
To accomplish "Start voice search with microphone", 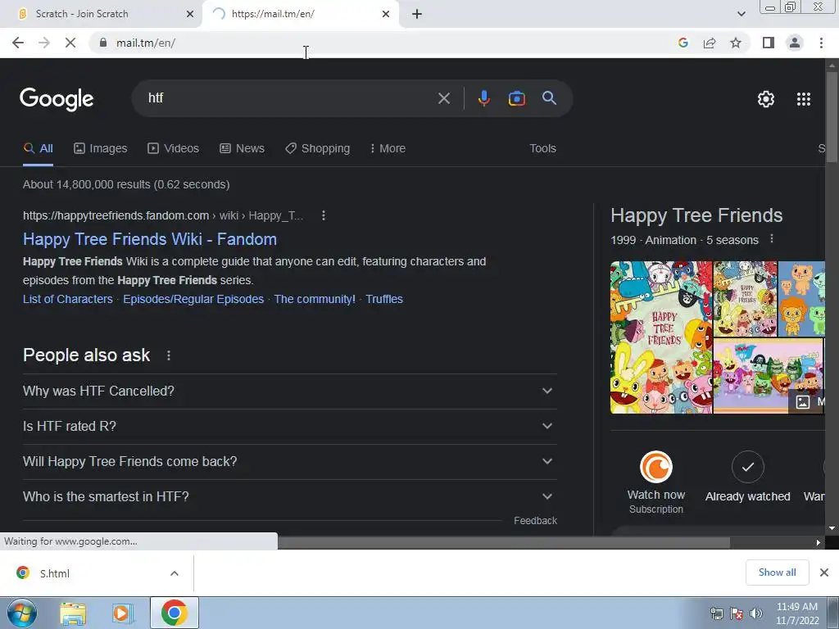I will click(483, 98).
